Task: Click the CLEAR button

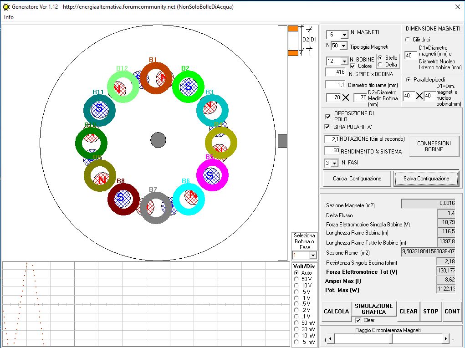Action: 409,312
